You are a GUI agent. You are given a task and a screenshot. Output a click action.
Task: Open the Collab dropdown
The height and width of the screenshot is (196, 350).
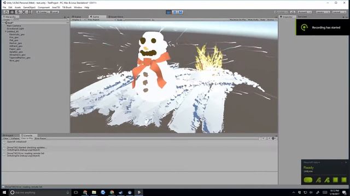click(281, 12)
